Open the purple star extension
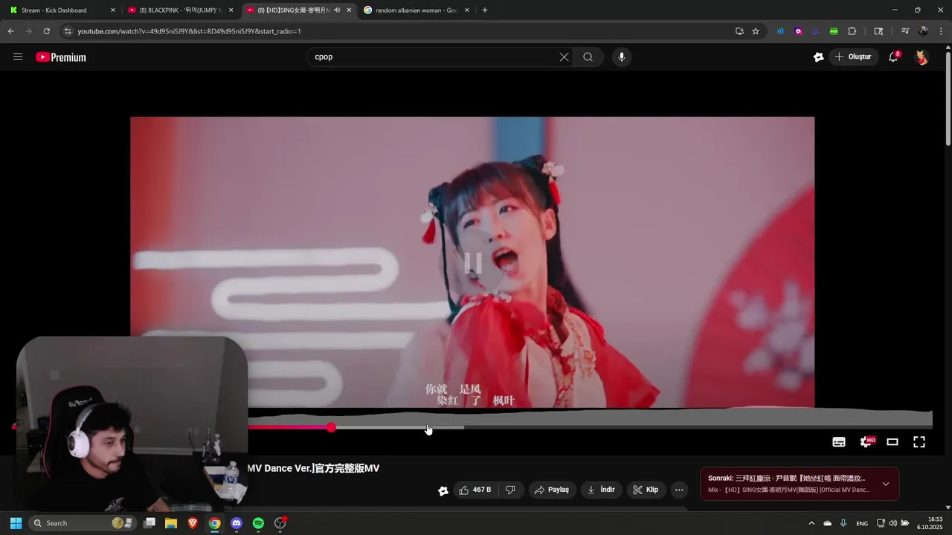 798,31
